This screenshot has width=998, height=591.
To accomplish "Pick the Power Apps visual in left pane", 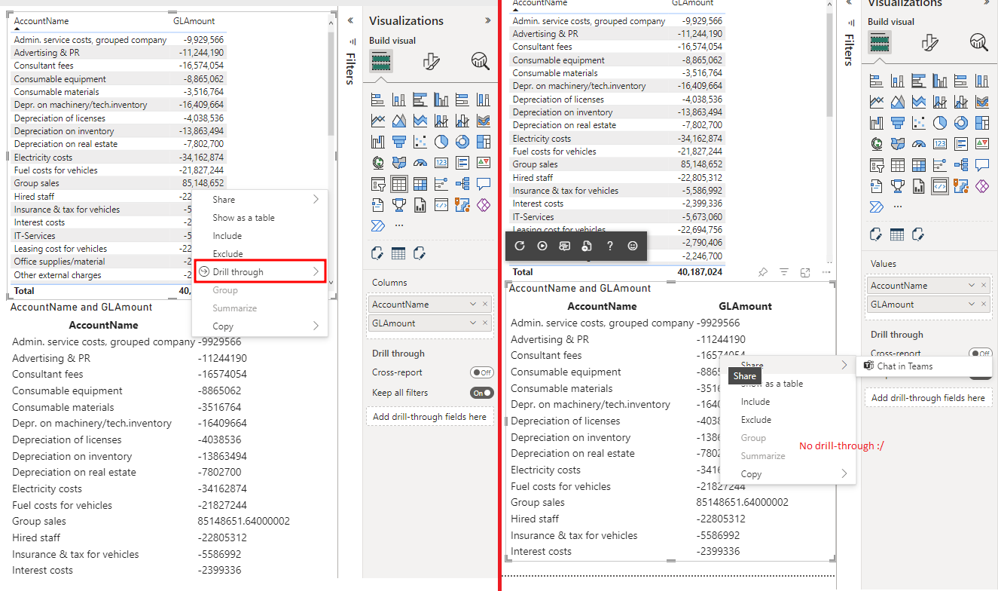I will point(484,204).
